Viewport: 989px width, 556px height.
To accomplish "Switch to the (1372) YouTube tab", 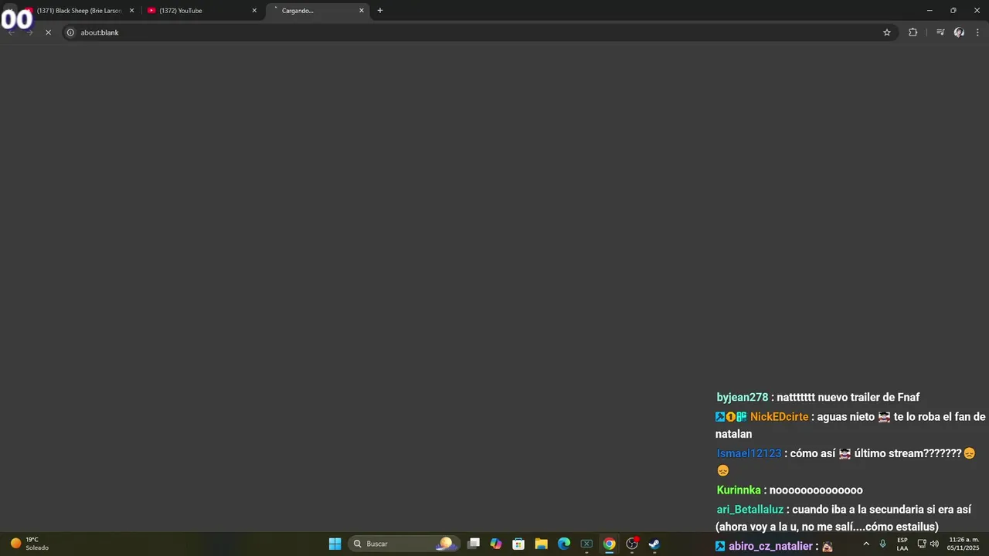I will (202, 11).
